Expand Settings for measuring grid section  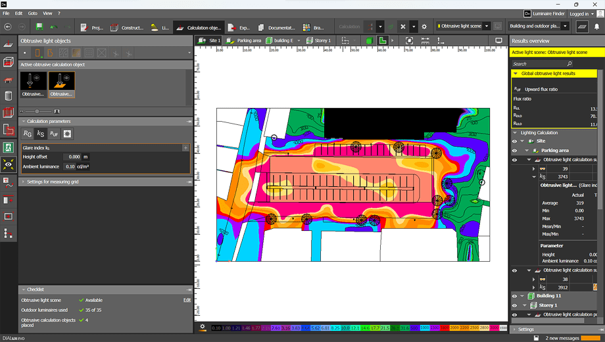53,182
